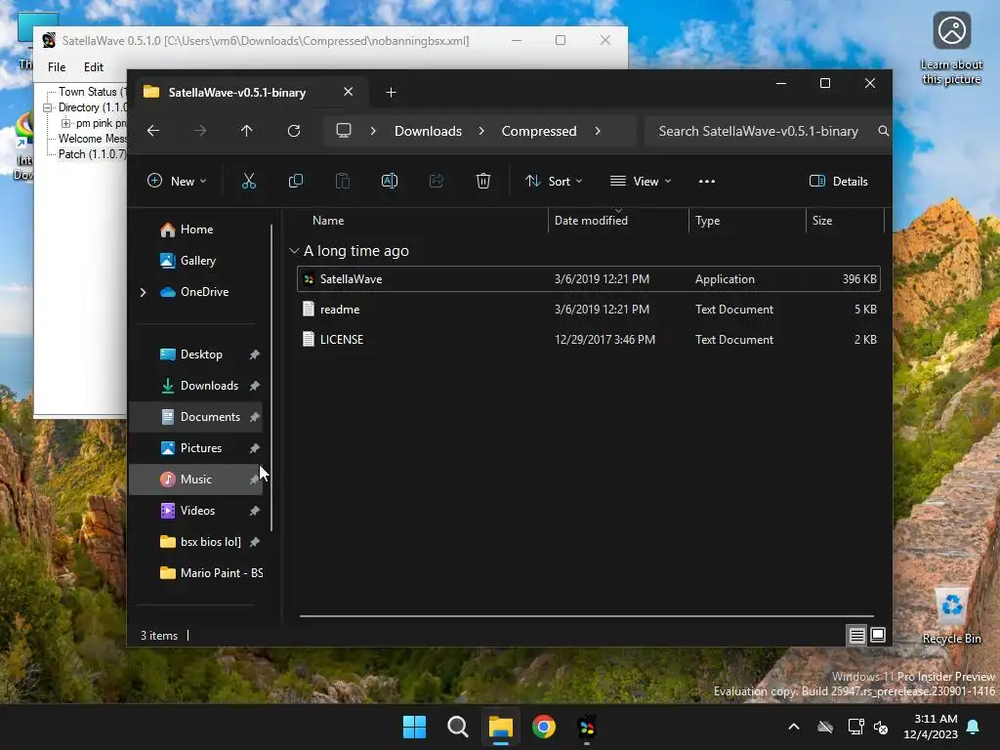
Task: Click the Share icon in the toolbar
Action: tap(437, 181)
